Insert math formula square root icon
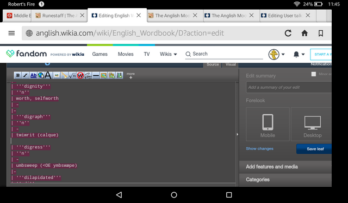348x203 pixels. (x=72, y=75)
